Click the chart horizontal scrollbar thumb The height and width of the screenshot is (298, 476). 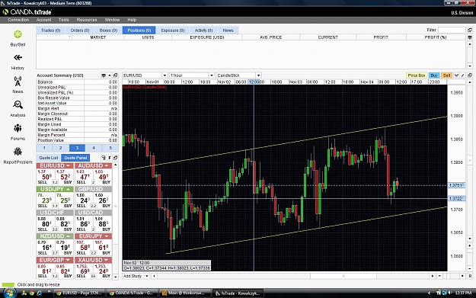pyautogui.click(x=343, y=276)
